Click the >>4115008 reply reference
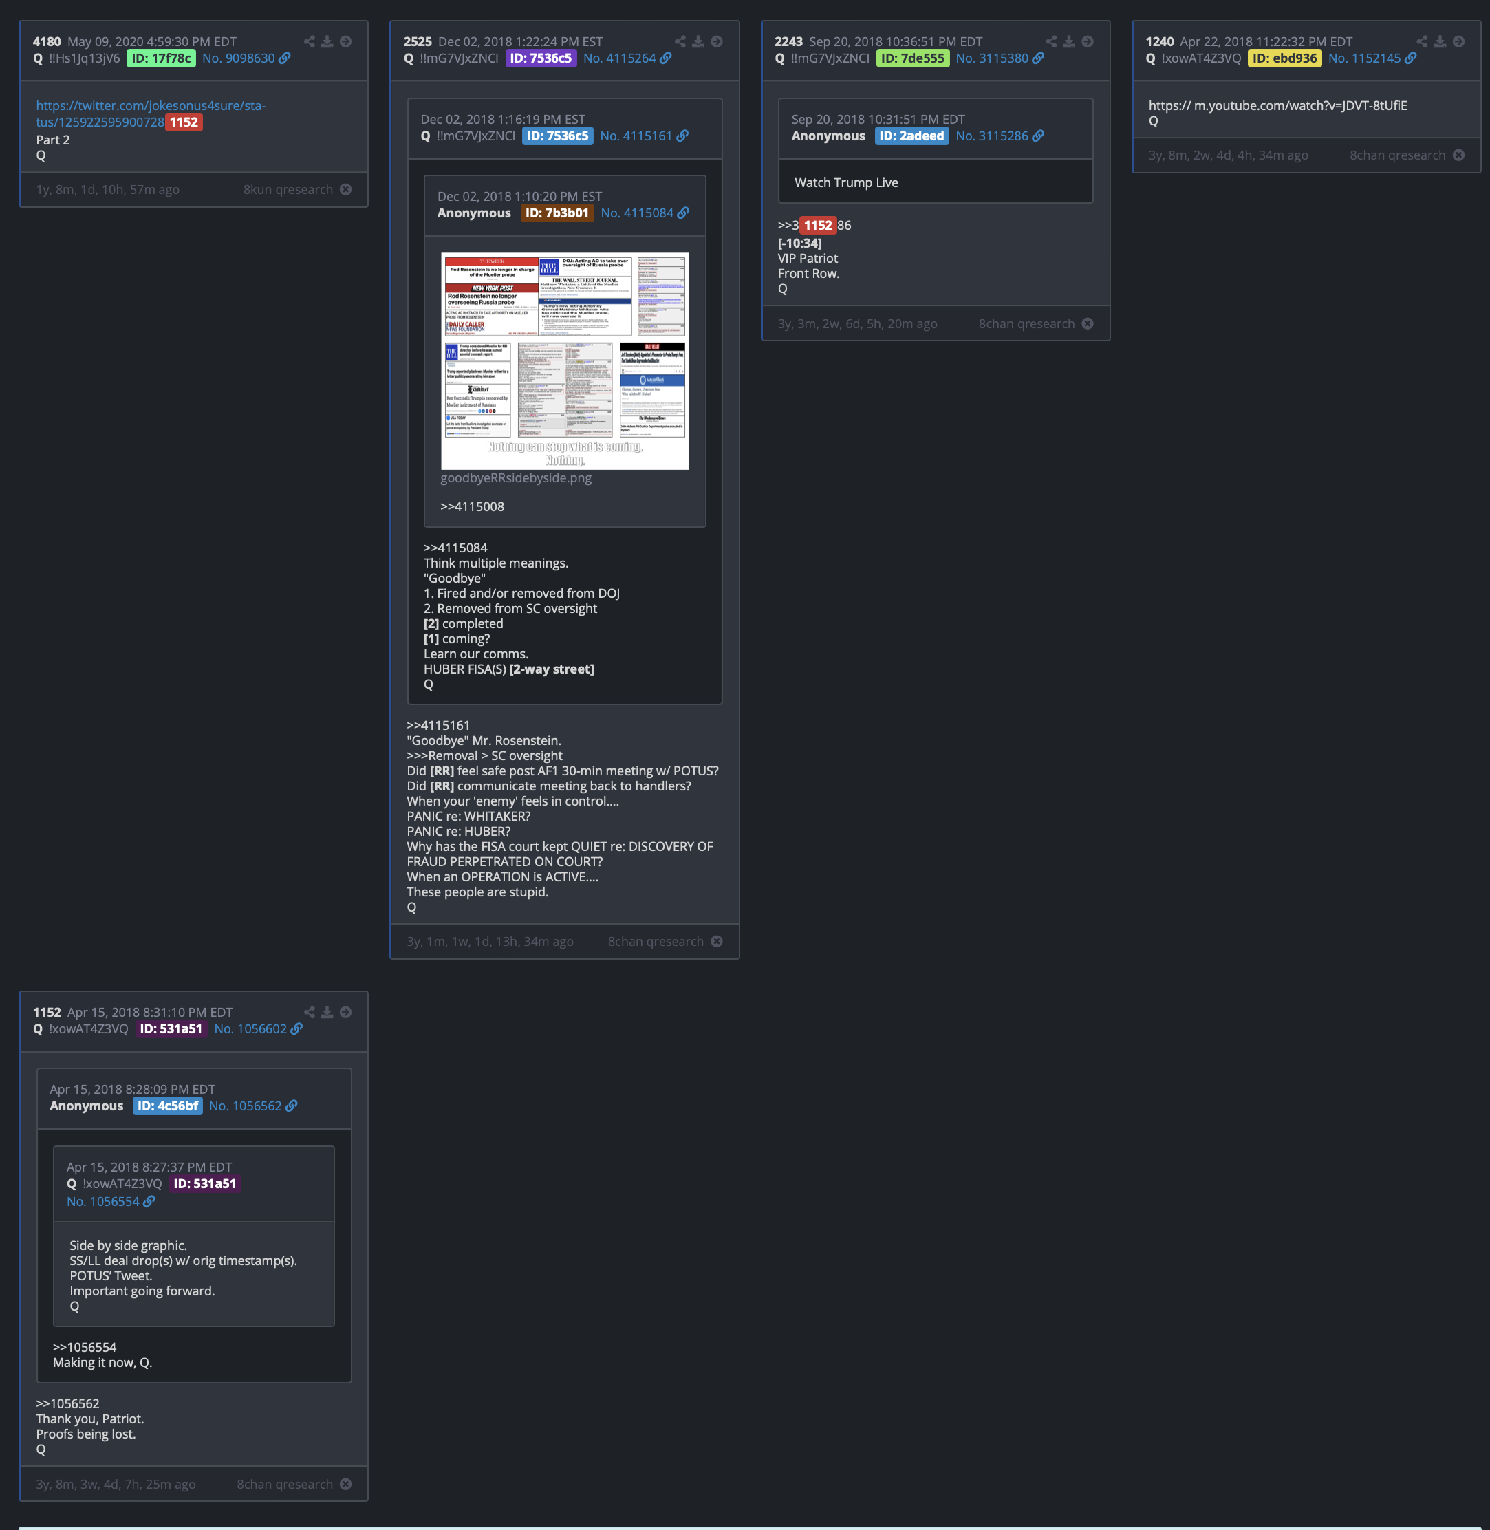This screenshot has height=1530, width=1490. click(472, 506)
